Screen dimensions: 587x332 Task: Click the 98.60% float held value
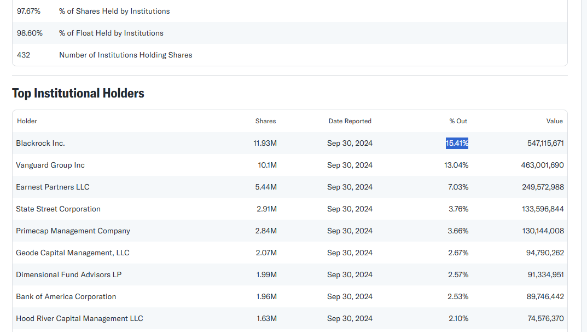coord(30,33)
